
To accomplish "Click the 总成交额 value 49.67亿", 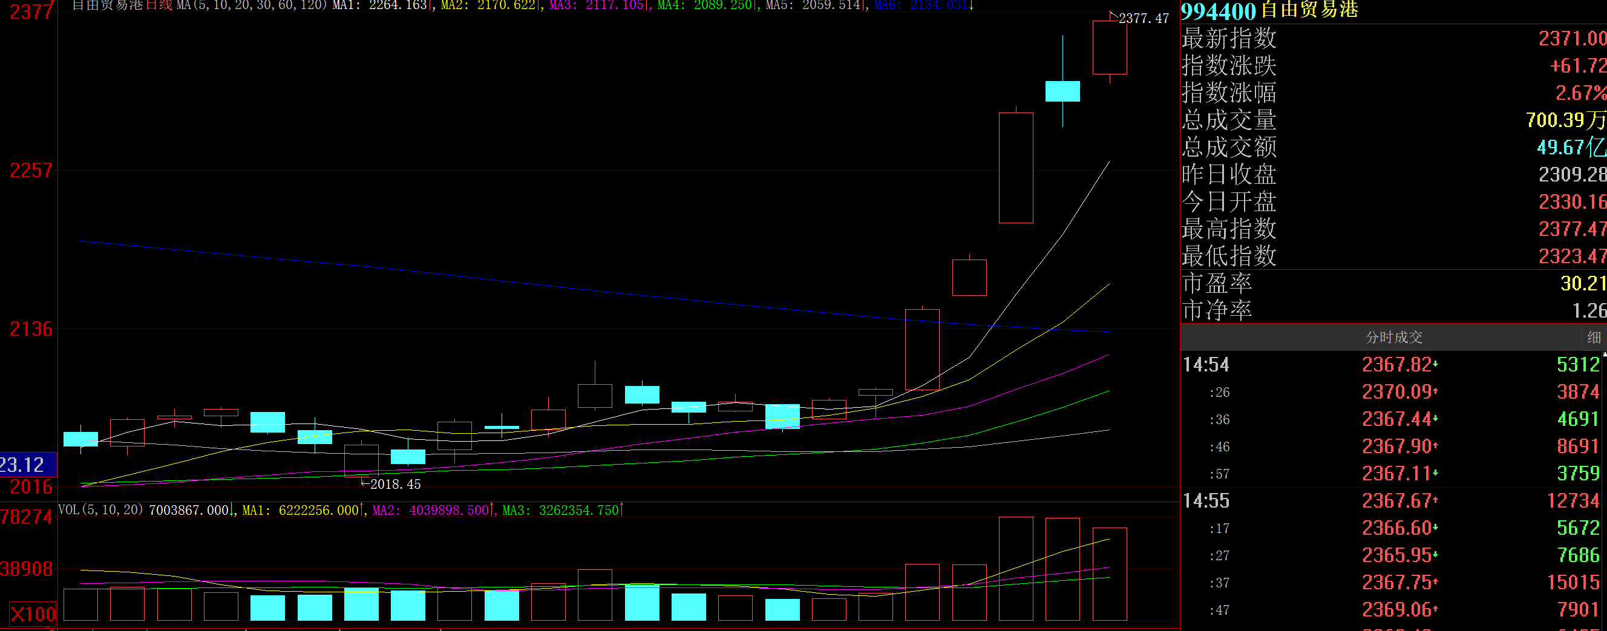I will pos(1569,147).
